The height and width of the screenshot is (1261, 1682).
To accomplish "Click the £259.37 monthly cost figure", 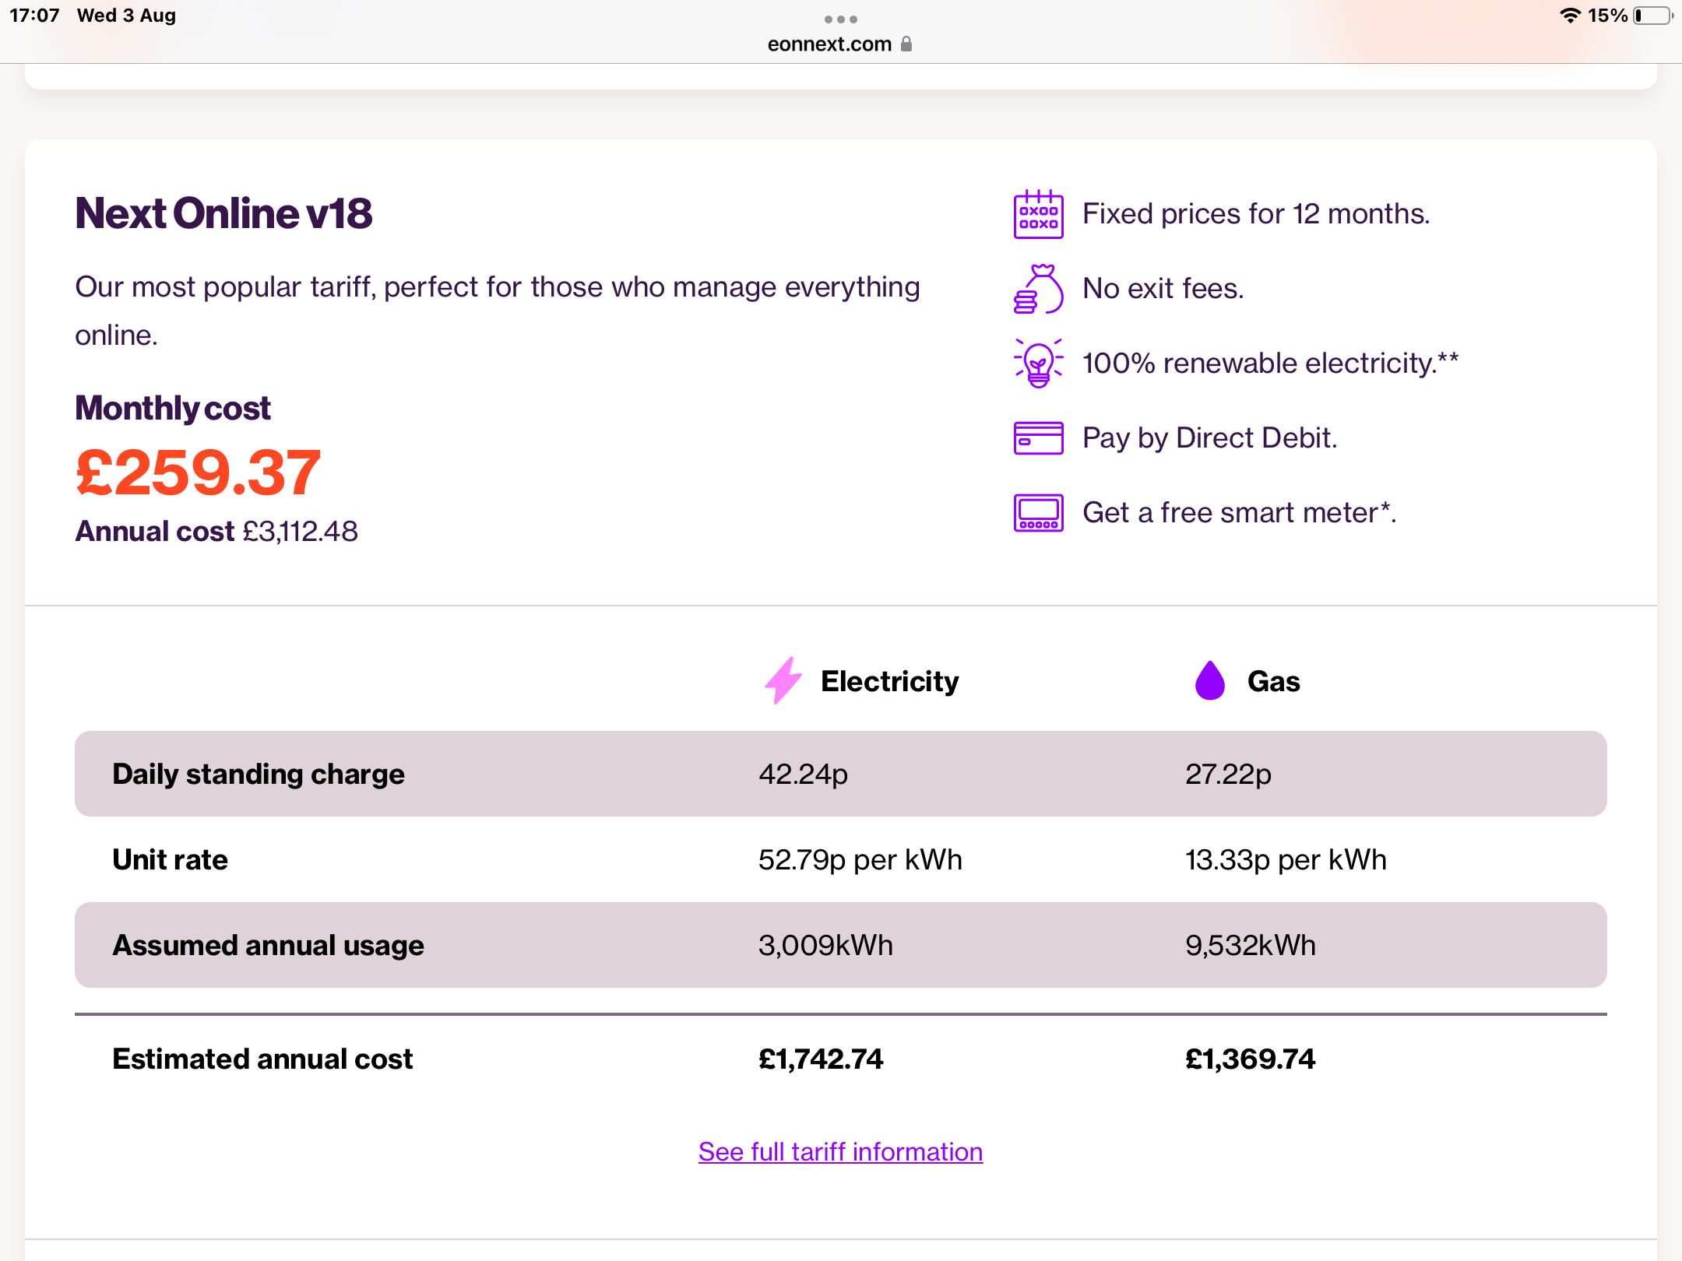I will (x=198, y=472).
